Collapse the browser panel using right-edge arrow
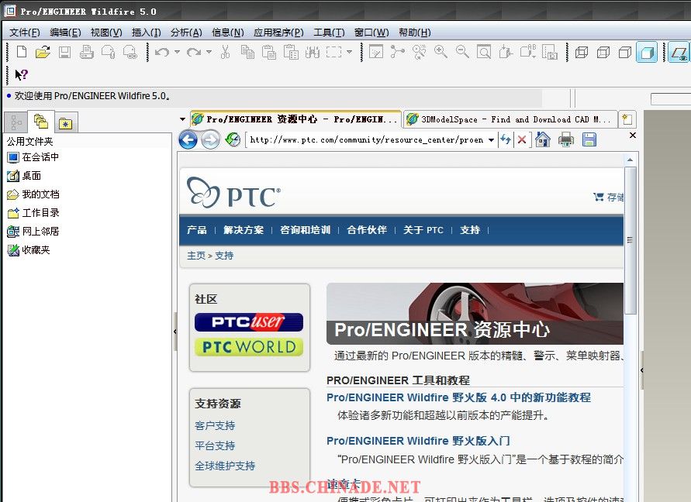Viewport: 691px width, 502px height. [641, 370]
